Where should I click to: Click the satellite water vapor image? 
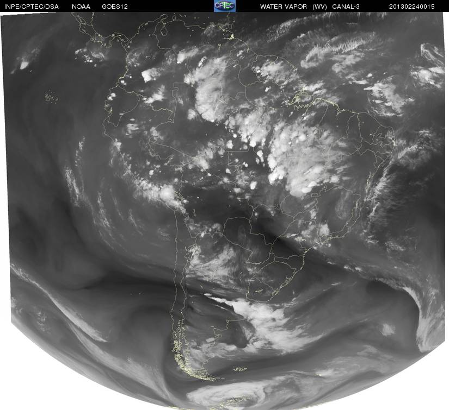(224, 211)
